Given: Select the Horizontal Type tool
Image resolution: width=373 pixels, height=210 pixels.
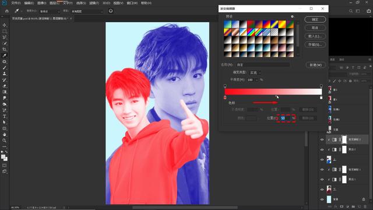Looking at the screenshot, I should point(4,116).
